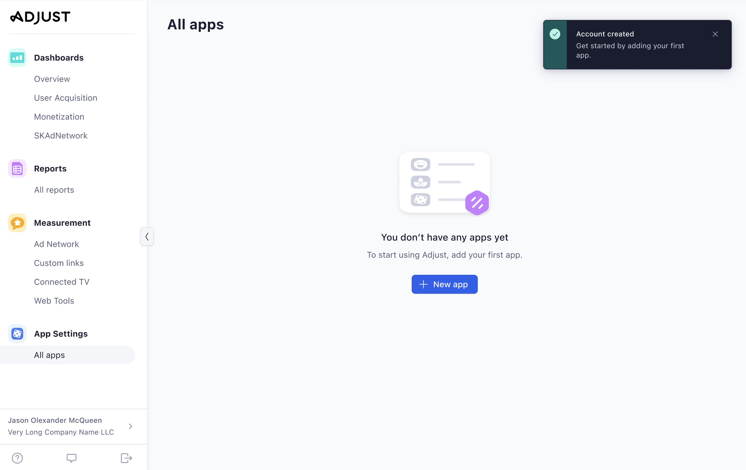Collapse the sidebar with the chevron
This screenshot has width=746, height=470.
(x=147, y=236)
